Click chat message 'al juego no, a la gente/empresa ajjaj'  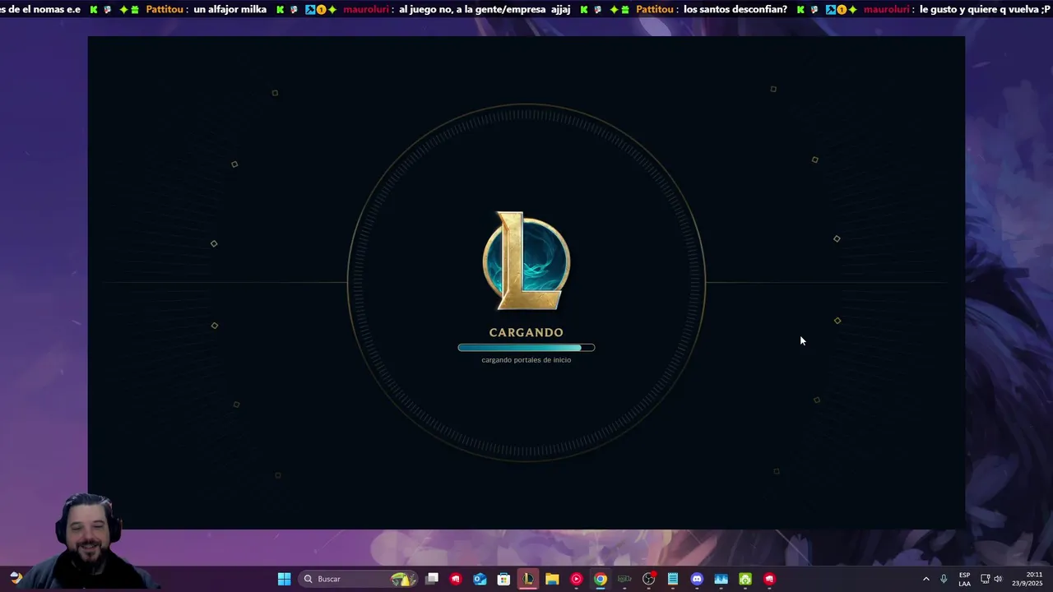[x=485, y=10]
